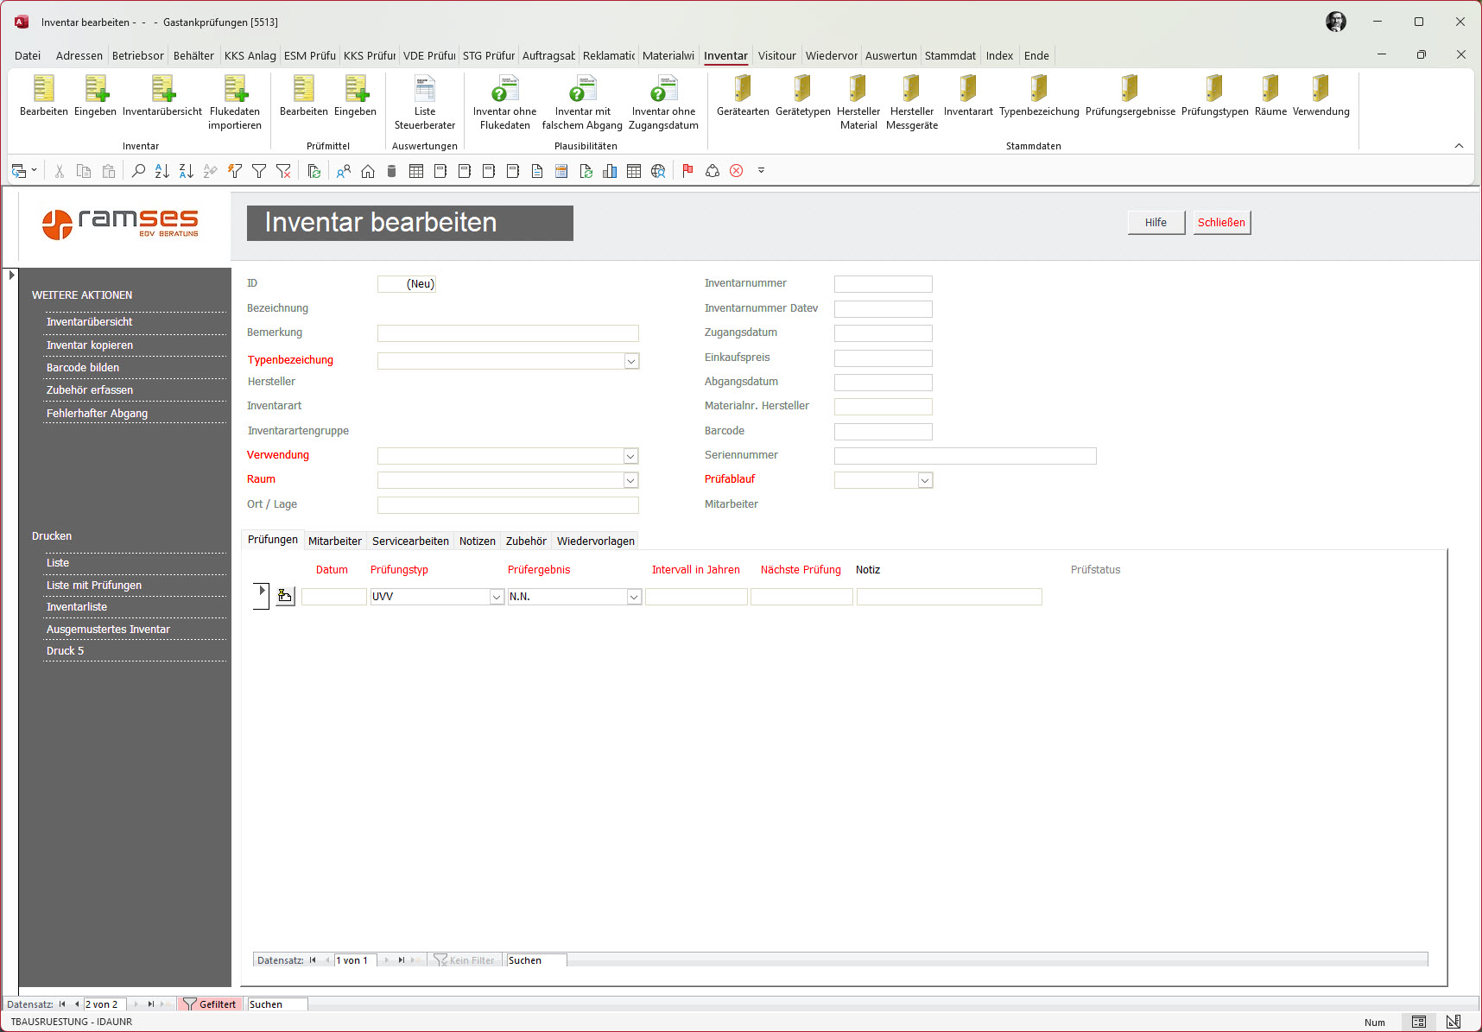Open Gerätetypen master data
Screen dimensions: 1482x1032
(802, 95)
